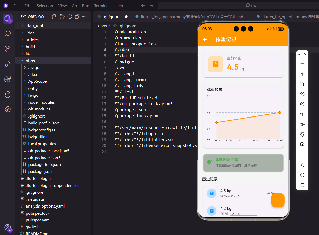Tap the back arrow in 体重记录 header
319x235 pixels.
pos(205,39)
